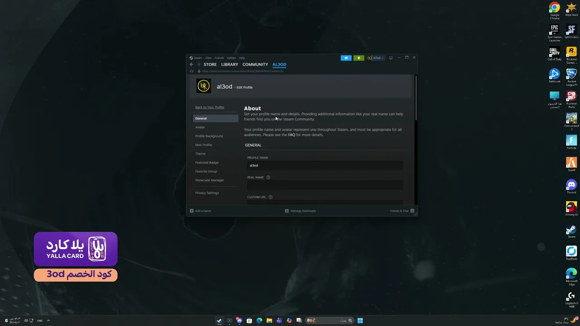Click the Steam page vertical scrollbar

[416, 97]
